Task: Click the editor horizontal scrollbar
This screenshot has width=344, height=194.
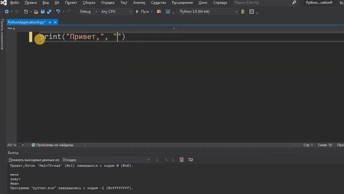Action: 189,145
